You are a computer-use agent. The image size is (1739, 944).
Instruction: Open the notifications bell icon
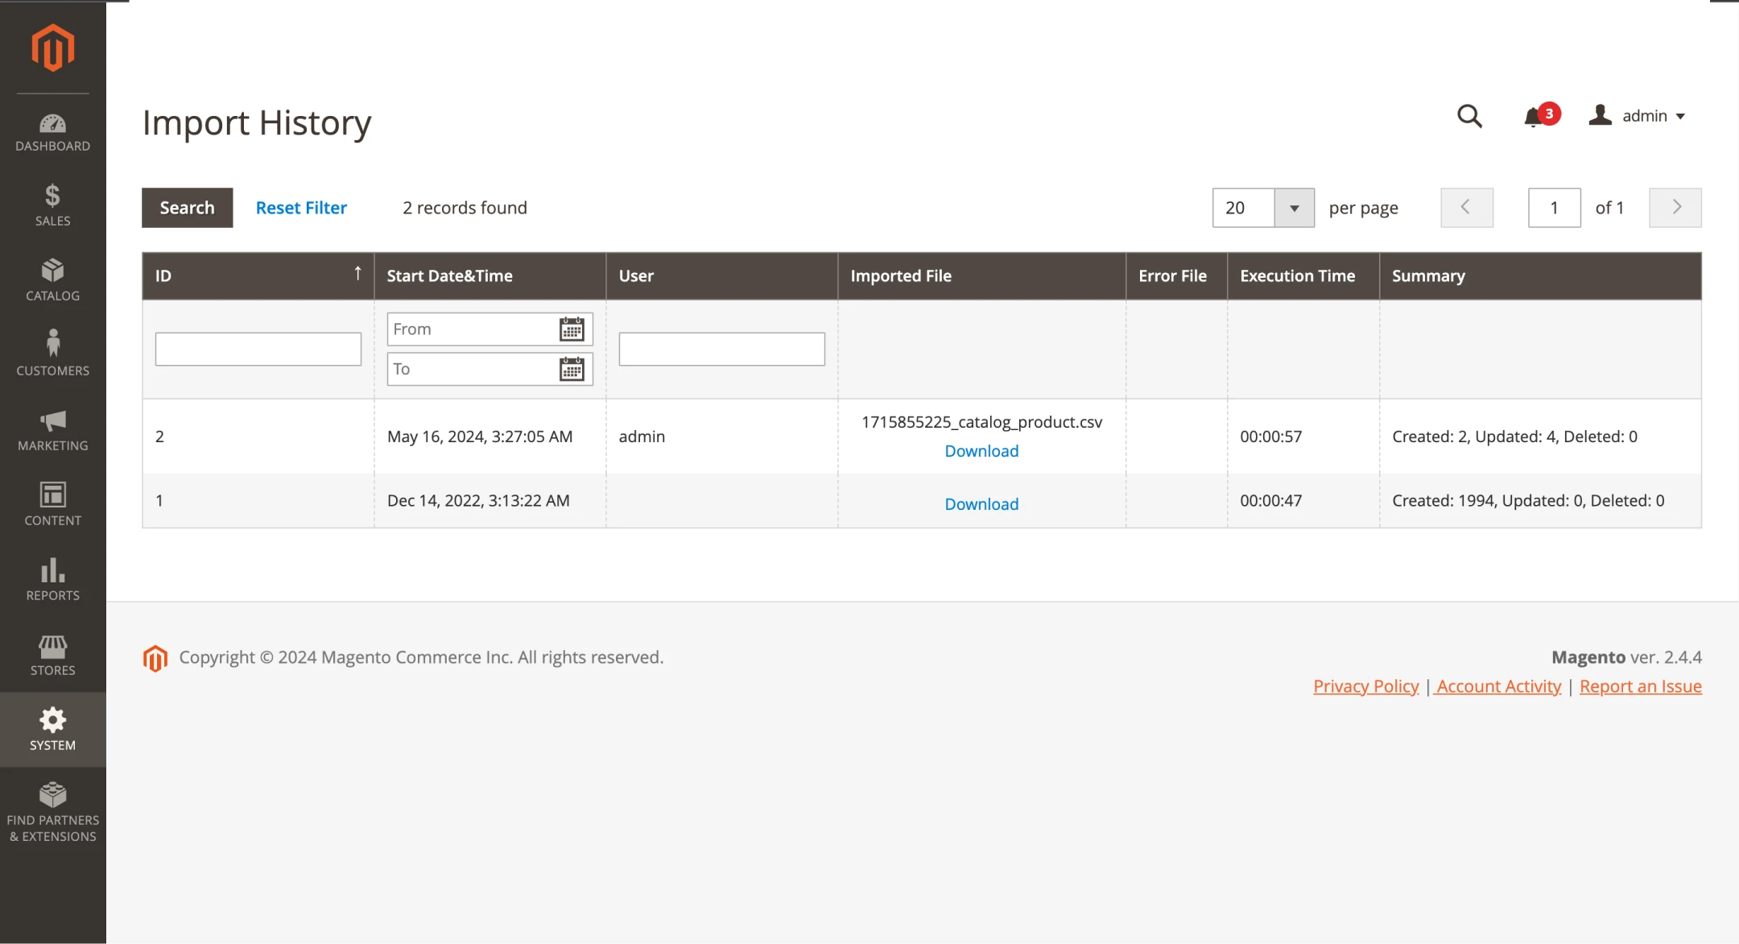1534,118
